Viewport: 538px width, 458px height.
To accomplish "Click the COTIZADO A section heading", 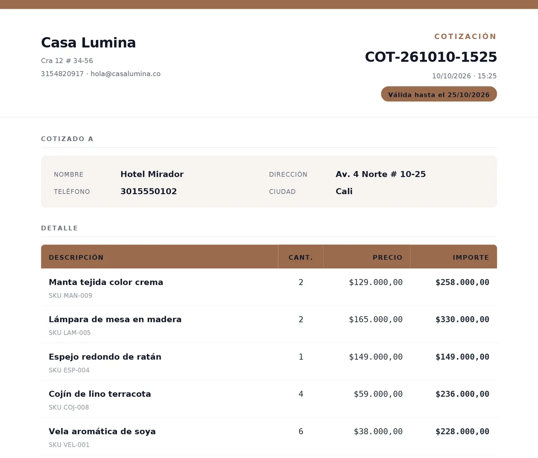I will (67, 139).
